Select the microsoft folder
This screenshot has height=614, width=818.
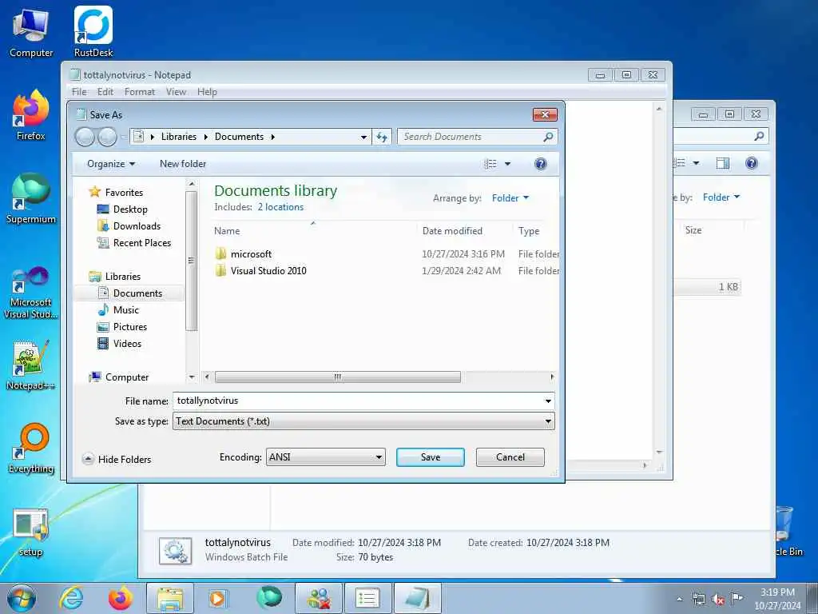[251, 254]
